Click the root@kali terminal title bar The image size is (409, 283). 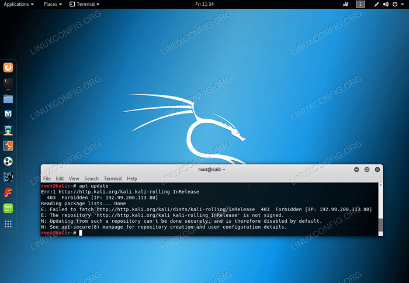click(212, 170)
